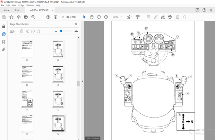Add the document to starred files
This screenshot has width=215, height=140.
tap(11, 17)
